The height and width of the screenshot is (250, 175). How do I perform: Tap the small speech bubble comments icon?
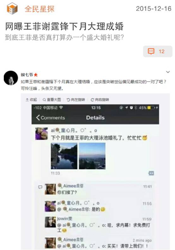pyautogui.click(x=40, y=187)
